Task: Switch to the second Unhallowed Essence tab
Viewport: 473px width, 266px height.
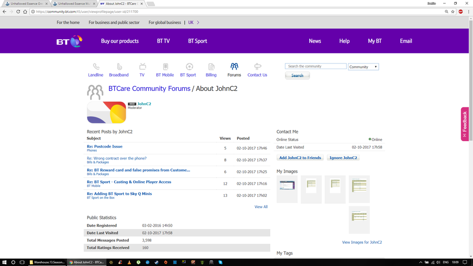Action: [x=73, y=4]
